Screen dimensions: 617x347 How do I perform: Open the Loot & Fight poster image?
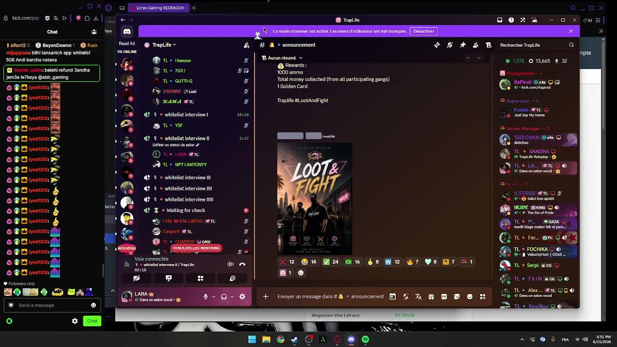[x=314, y=199]
